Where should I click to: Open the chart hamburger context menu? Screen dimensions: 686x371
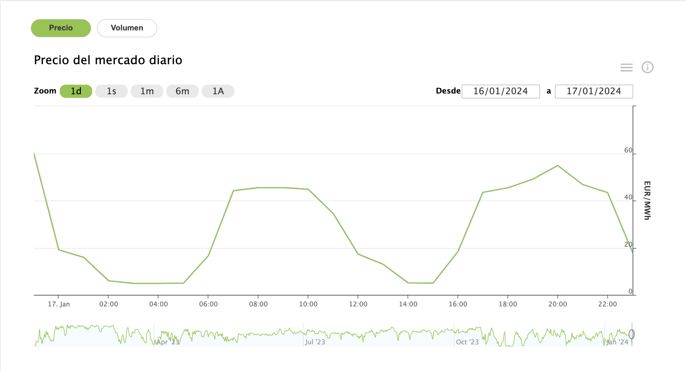626,68
